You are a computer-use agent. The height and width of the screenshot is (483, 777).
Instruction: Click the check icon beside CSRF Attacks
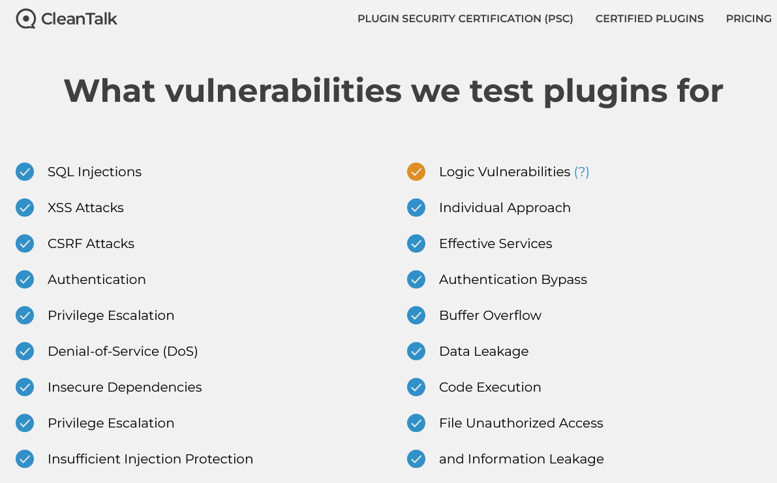[25, 243]
